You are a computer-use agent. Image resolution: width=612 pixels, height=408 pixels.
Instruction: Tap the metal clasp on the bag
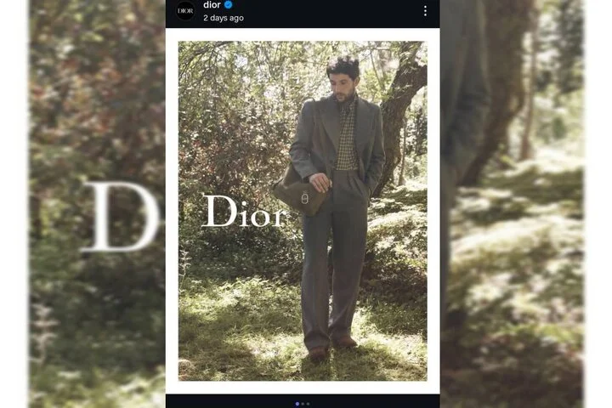click(305, 197)
